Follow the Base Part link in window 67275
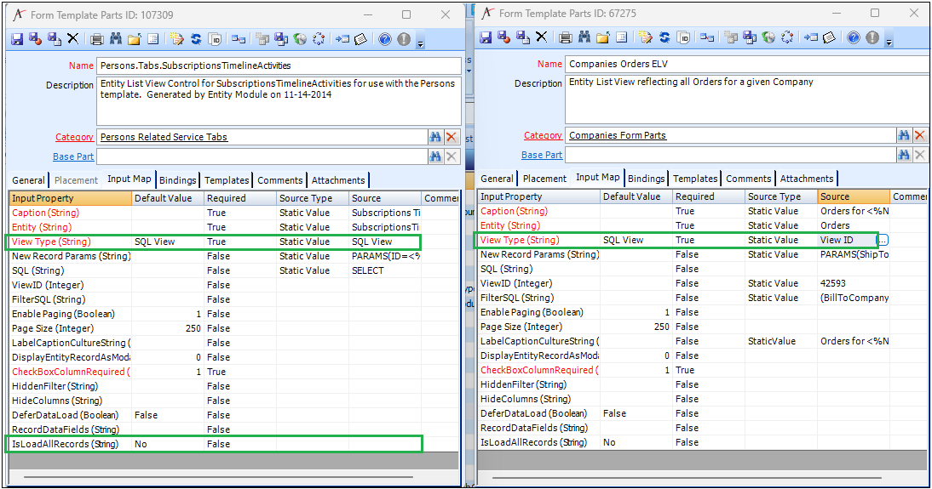932x489 pixels. click(542, 155)
